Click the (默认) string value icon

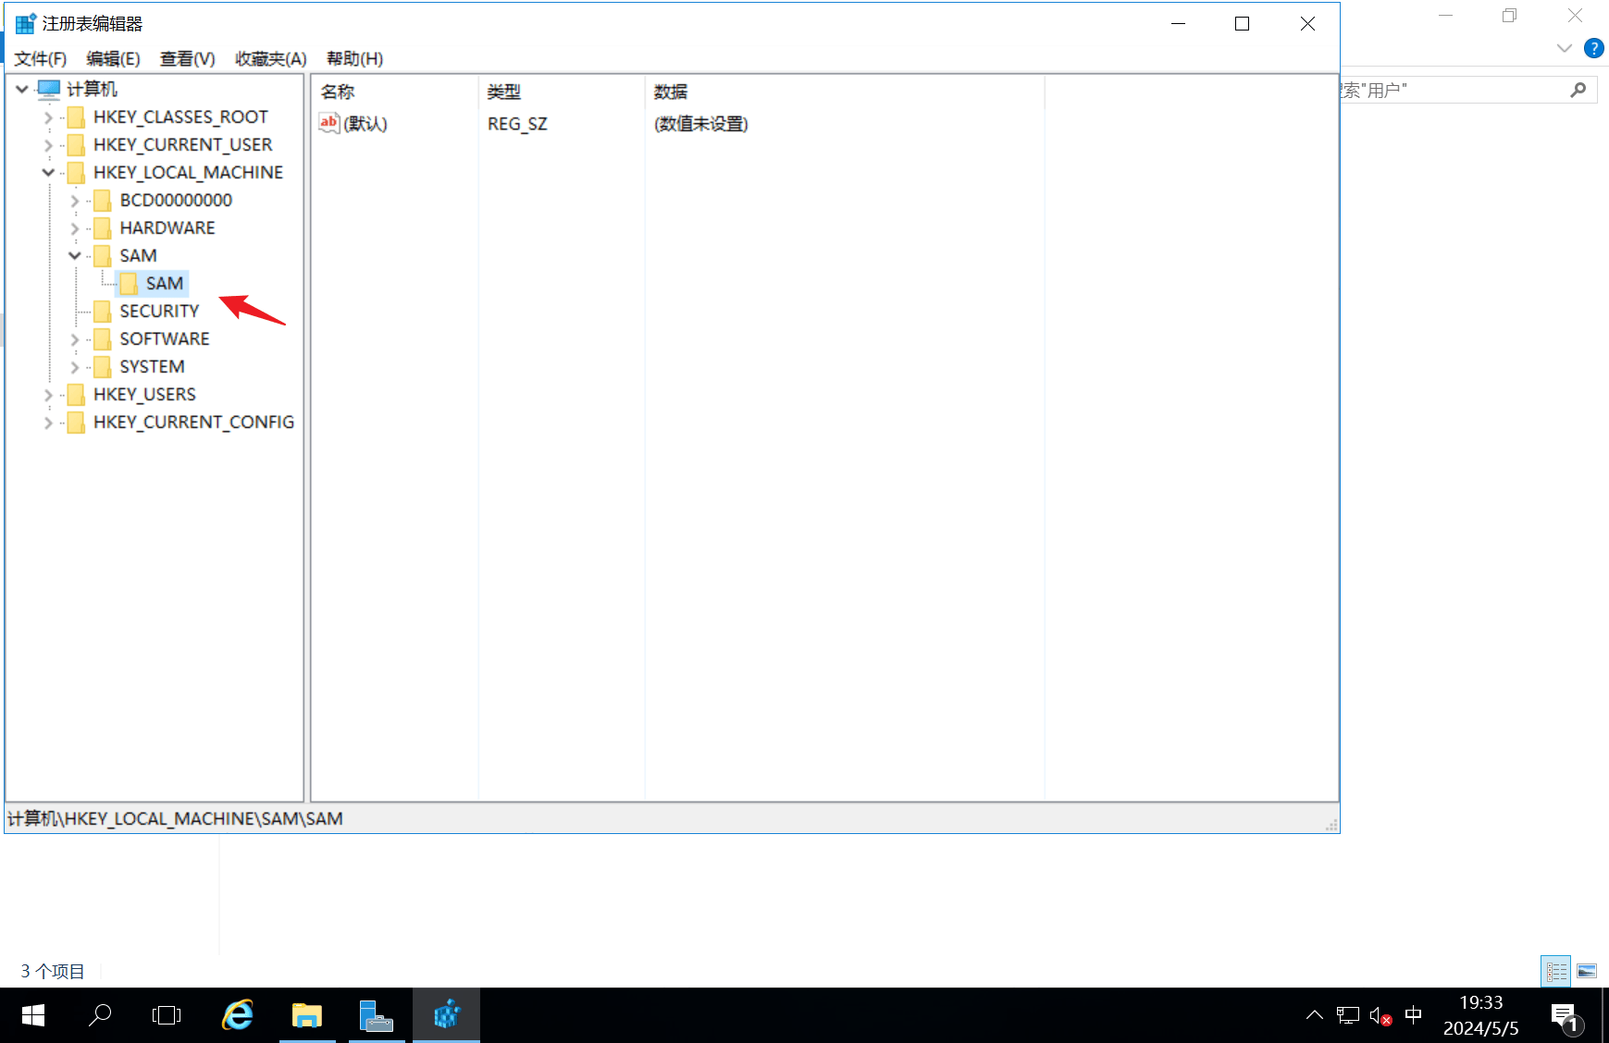[328, 123]
